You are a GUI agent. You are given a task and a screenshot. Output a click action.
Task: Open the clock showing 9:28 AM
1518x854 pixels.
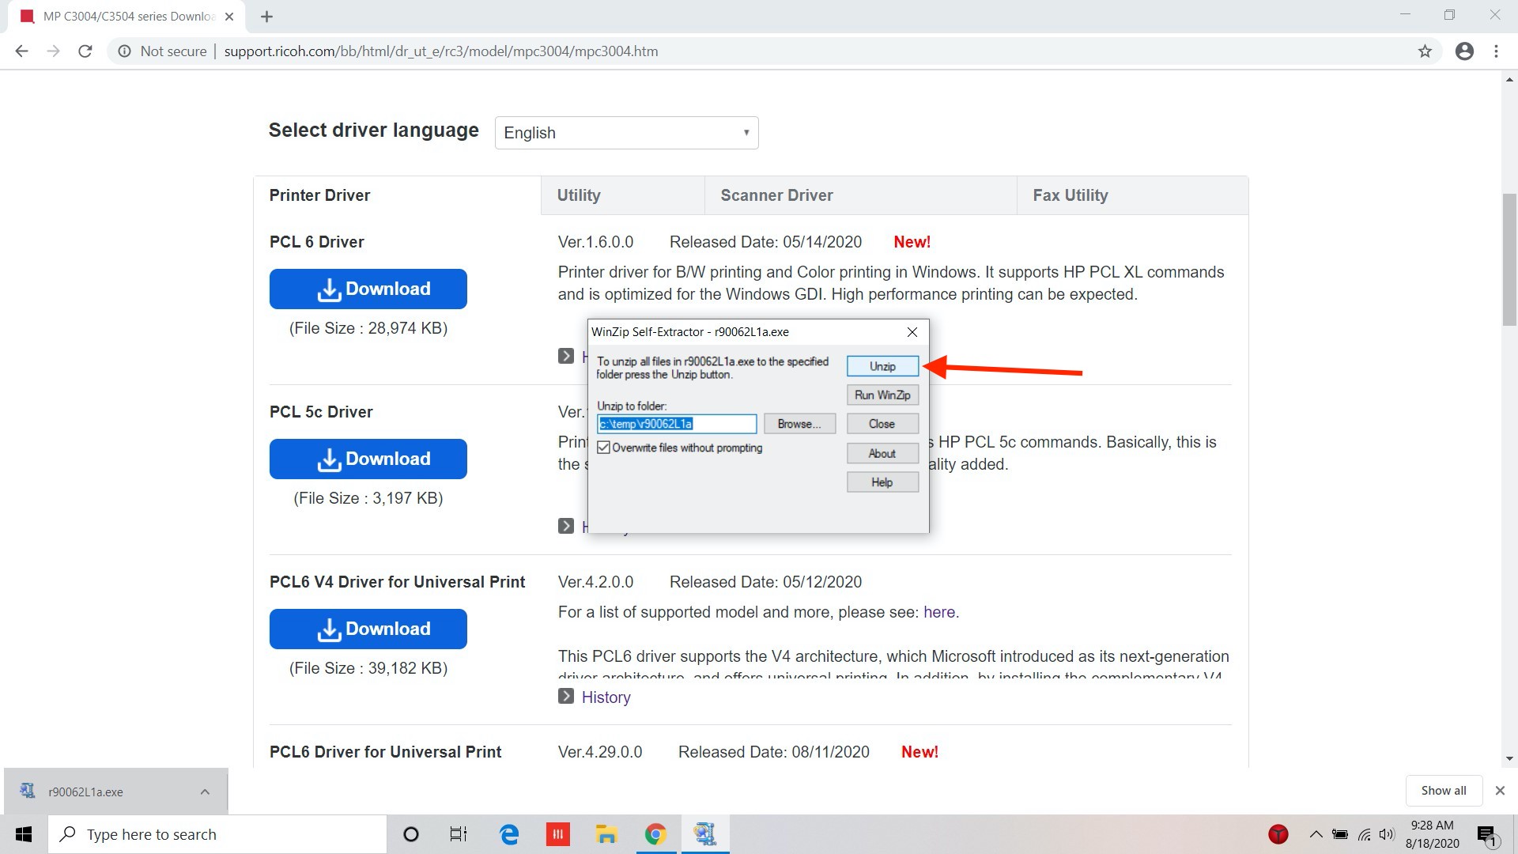[1432, 834]
